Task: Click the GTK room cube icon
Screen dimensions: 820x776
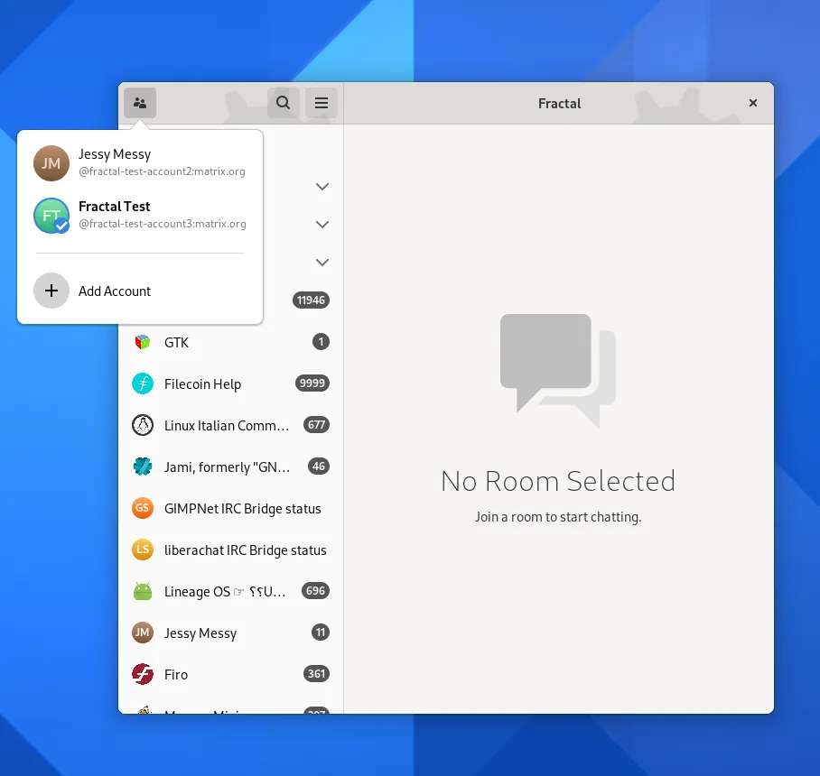Action: (x=143, y=342)
